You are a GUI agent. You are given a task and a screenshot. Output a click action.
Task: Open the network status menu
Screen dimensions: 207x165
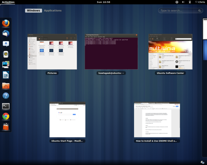click(x=190, y=2)
